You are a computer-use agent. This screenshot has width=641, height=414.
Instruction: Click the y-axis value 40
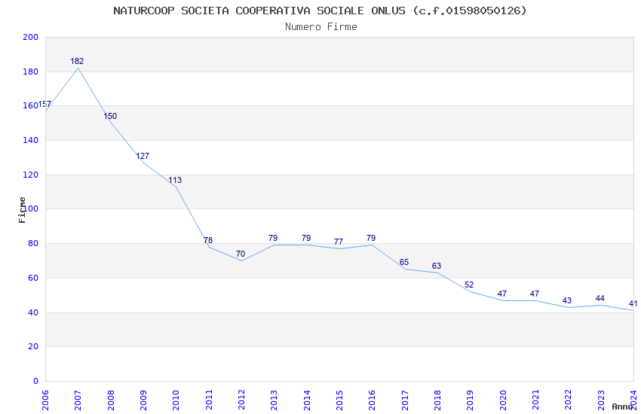[32, 313]
